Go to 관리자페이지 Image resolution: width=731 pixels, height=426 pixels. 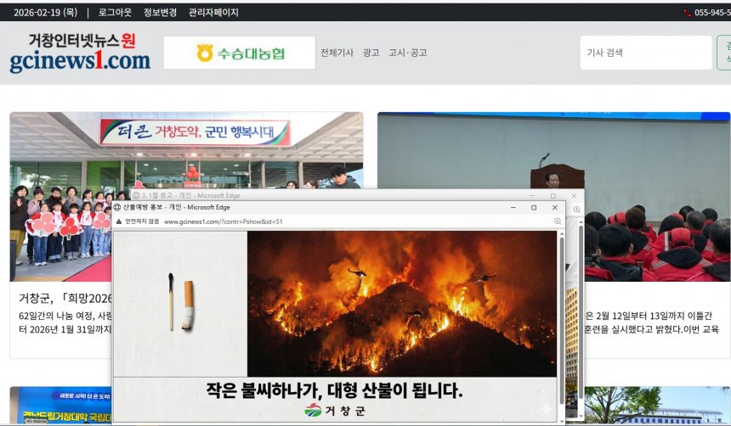(x=213, y=13)
